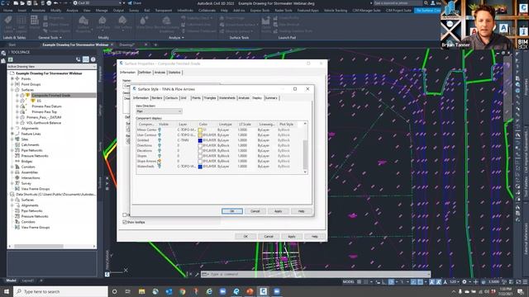Expand the Points node in Toolspace
This screenshot has width=529, height=297.
pyautogui.click(x=12, y=79)
